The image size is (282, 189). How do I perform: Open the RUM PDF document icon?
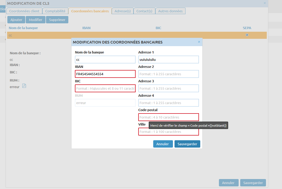[24, 86]
